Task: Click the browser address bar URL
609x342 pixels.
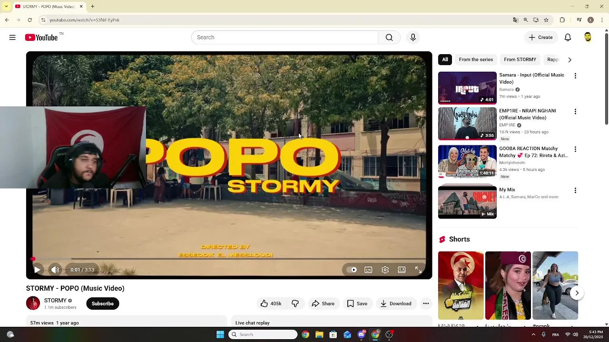Action: [x=84, y=20]
